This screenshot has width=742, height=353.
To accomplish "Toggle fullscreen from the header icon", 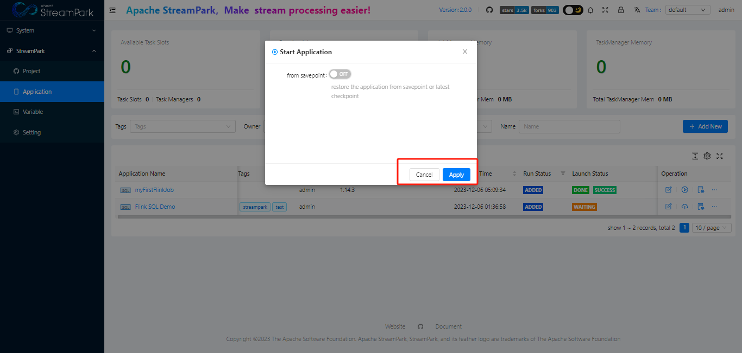I will (605, 10).
